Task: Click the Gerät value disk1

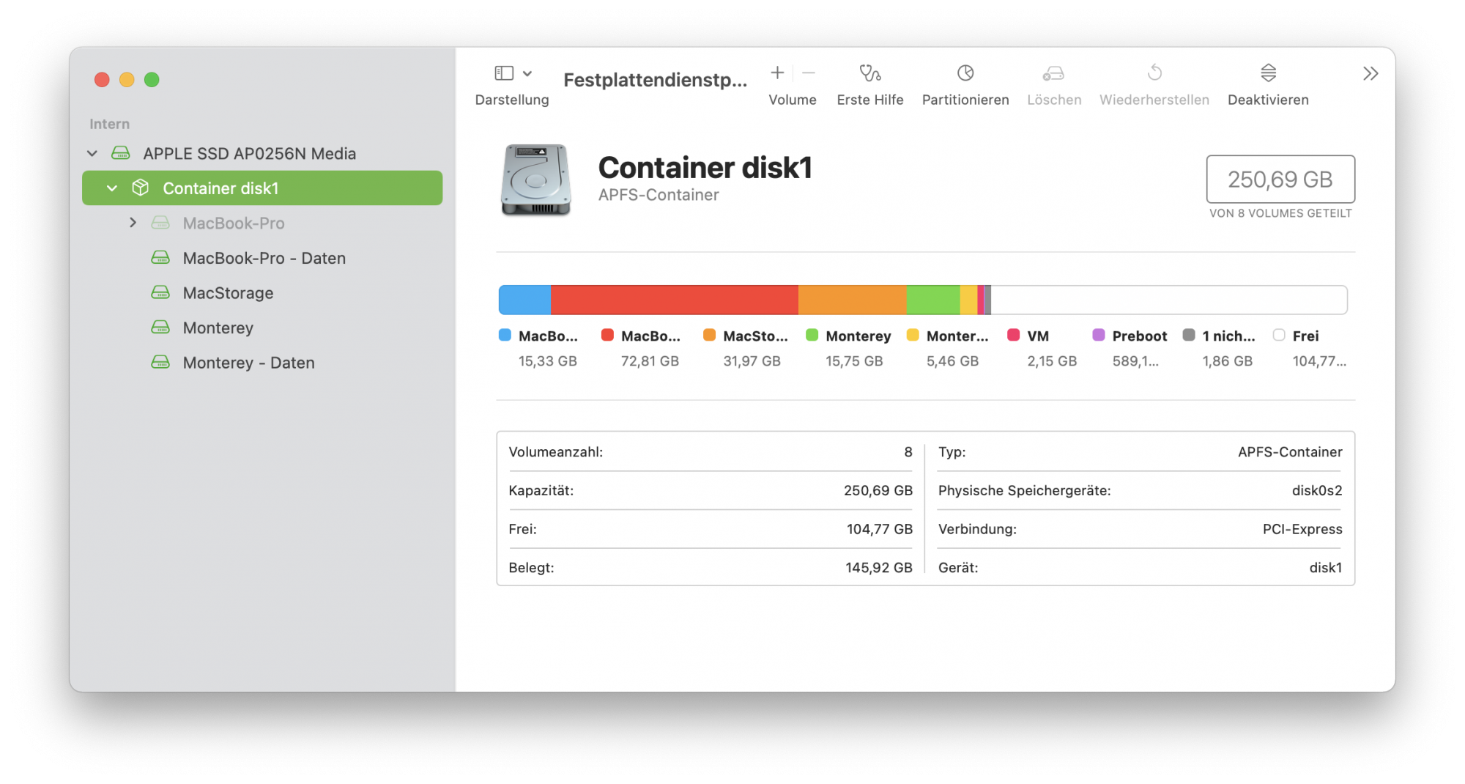Action: [1326, 568]
